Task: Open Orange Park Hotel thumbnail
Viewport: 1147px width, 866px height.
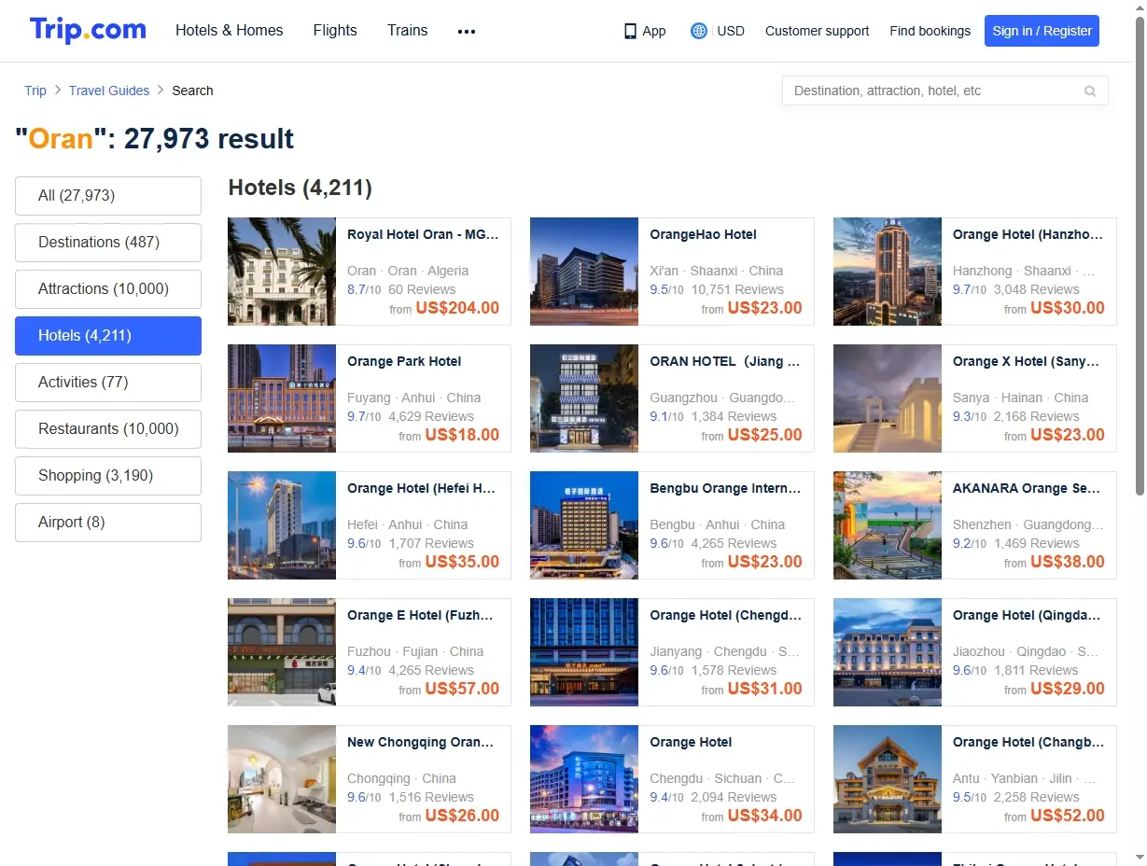Action: [x=282, y=398]
